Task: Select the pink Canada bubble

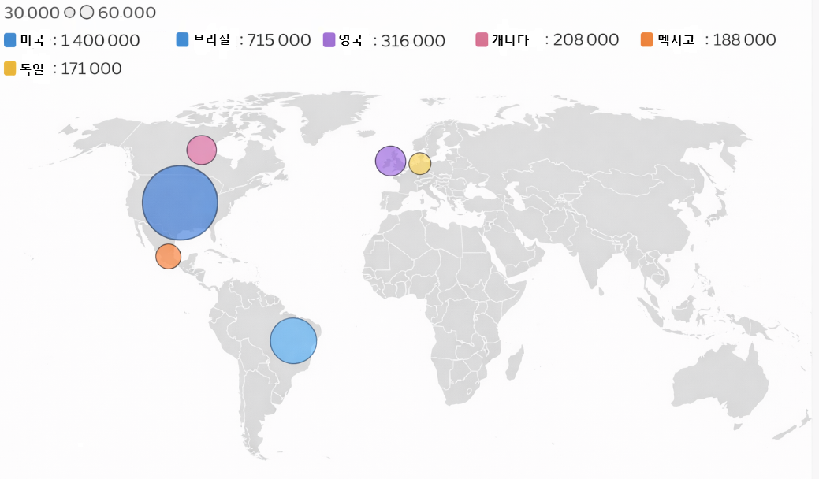Action: tap(201, 150)
